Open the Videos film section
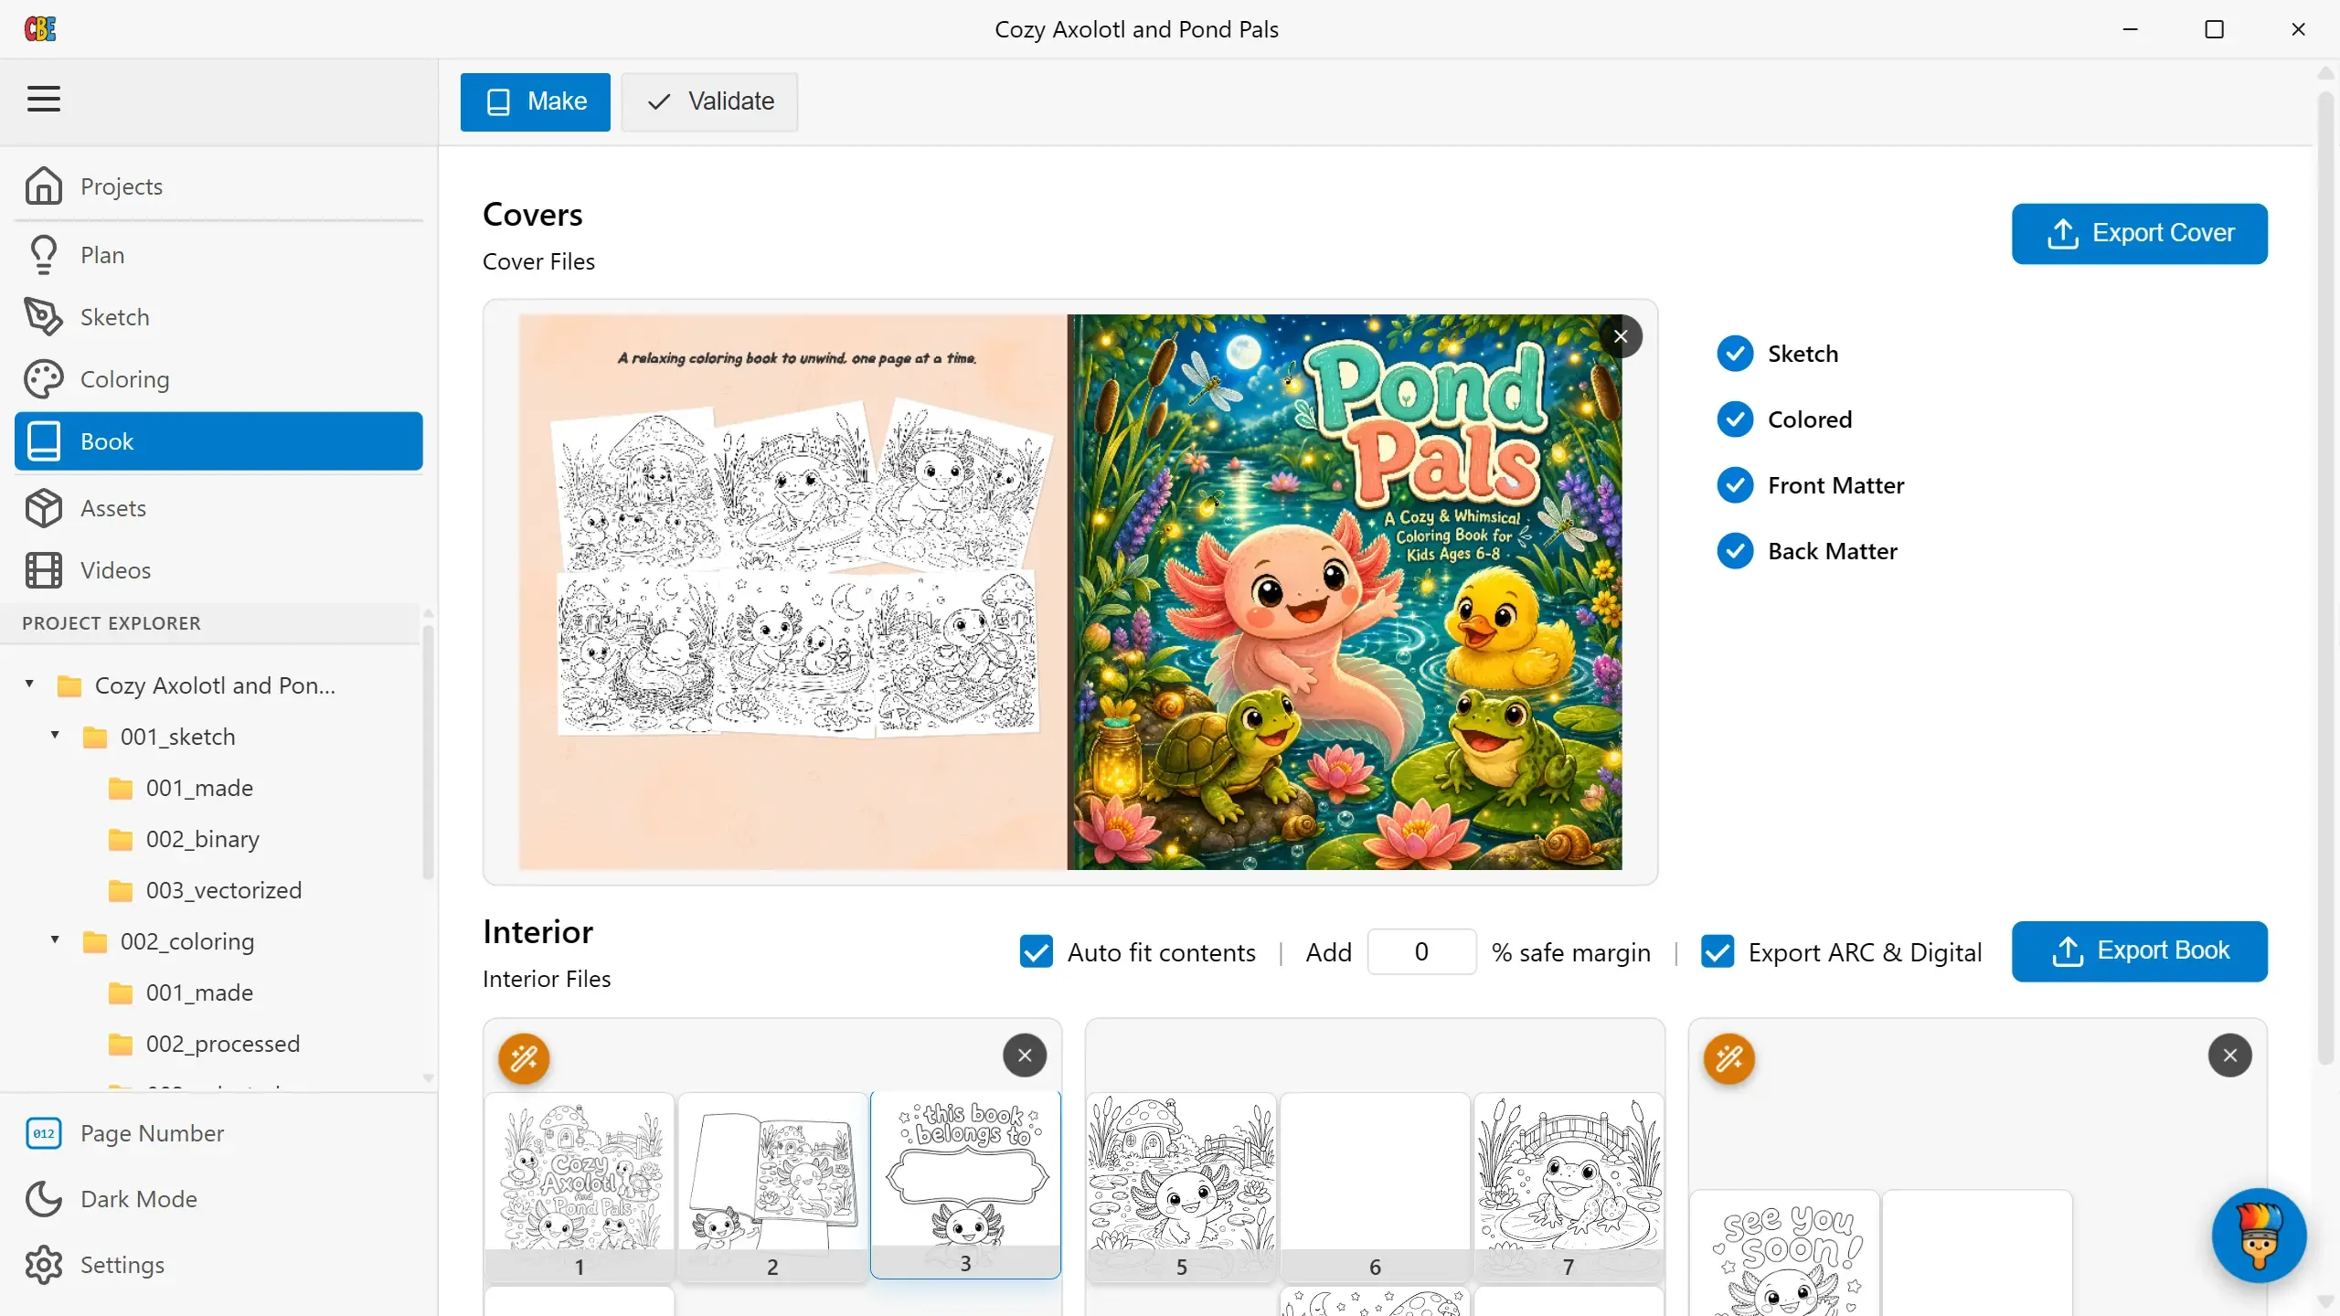This screenshot has height=1316, width=2340. 218,570
